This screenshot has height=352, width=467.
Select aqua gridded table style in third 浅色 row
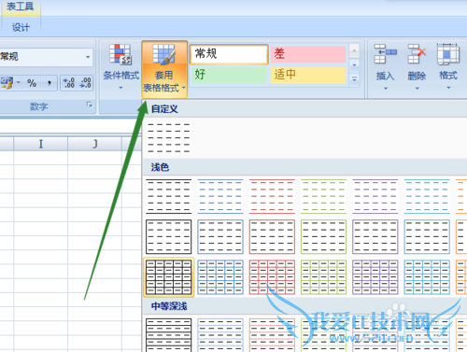click(x=427, y=277)
